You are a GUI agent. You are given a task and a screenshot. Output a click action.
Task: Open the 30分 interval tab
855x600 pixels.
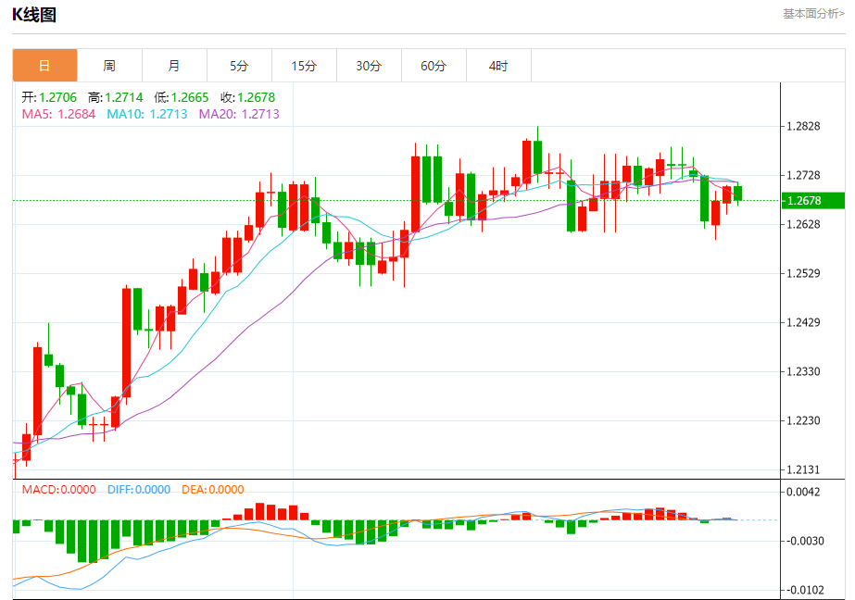point(370,66)
